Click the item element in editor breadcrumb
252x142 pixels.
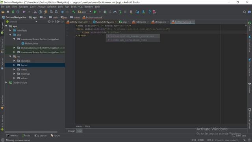[x=87, y=126]
